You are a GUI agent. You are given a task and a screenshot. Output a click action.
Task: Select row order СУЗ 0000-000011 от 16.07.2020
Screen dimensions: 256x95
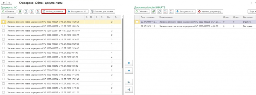tap(61, 62)
